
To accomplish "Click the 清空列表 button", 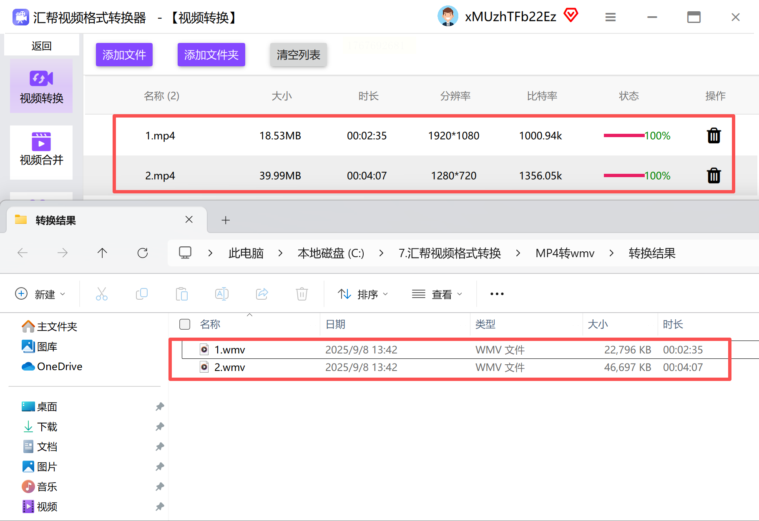I will tap(299, 55).
